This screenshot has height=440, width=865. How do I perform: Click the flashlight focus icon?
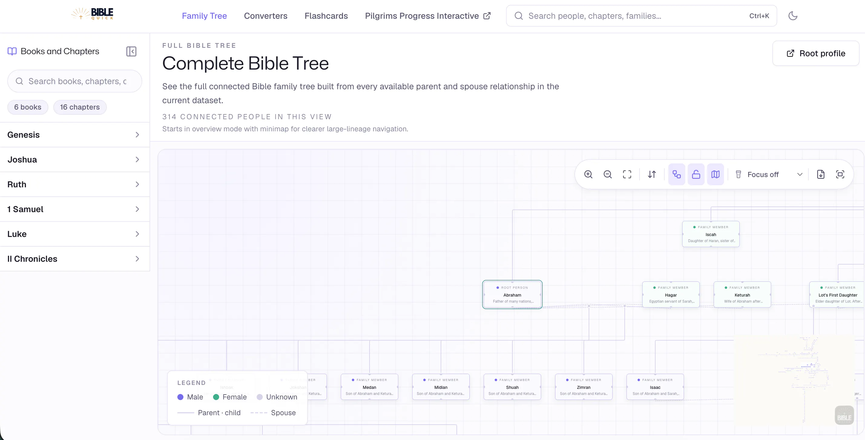(x=738, y=175)
